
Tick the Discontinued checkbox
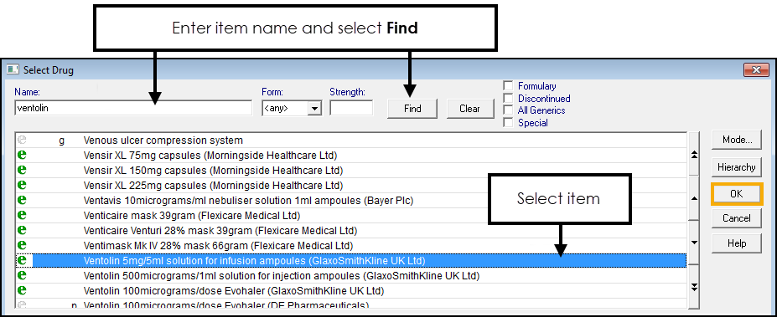[x=508, y=98]
